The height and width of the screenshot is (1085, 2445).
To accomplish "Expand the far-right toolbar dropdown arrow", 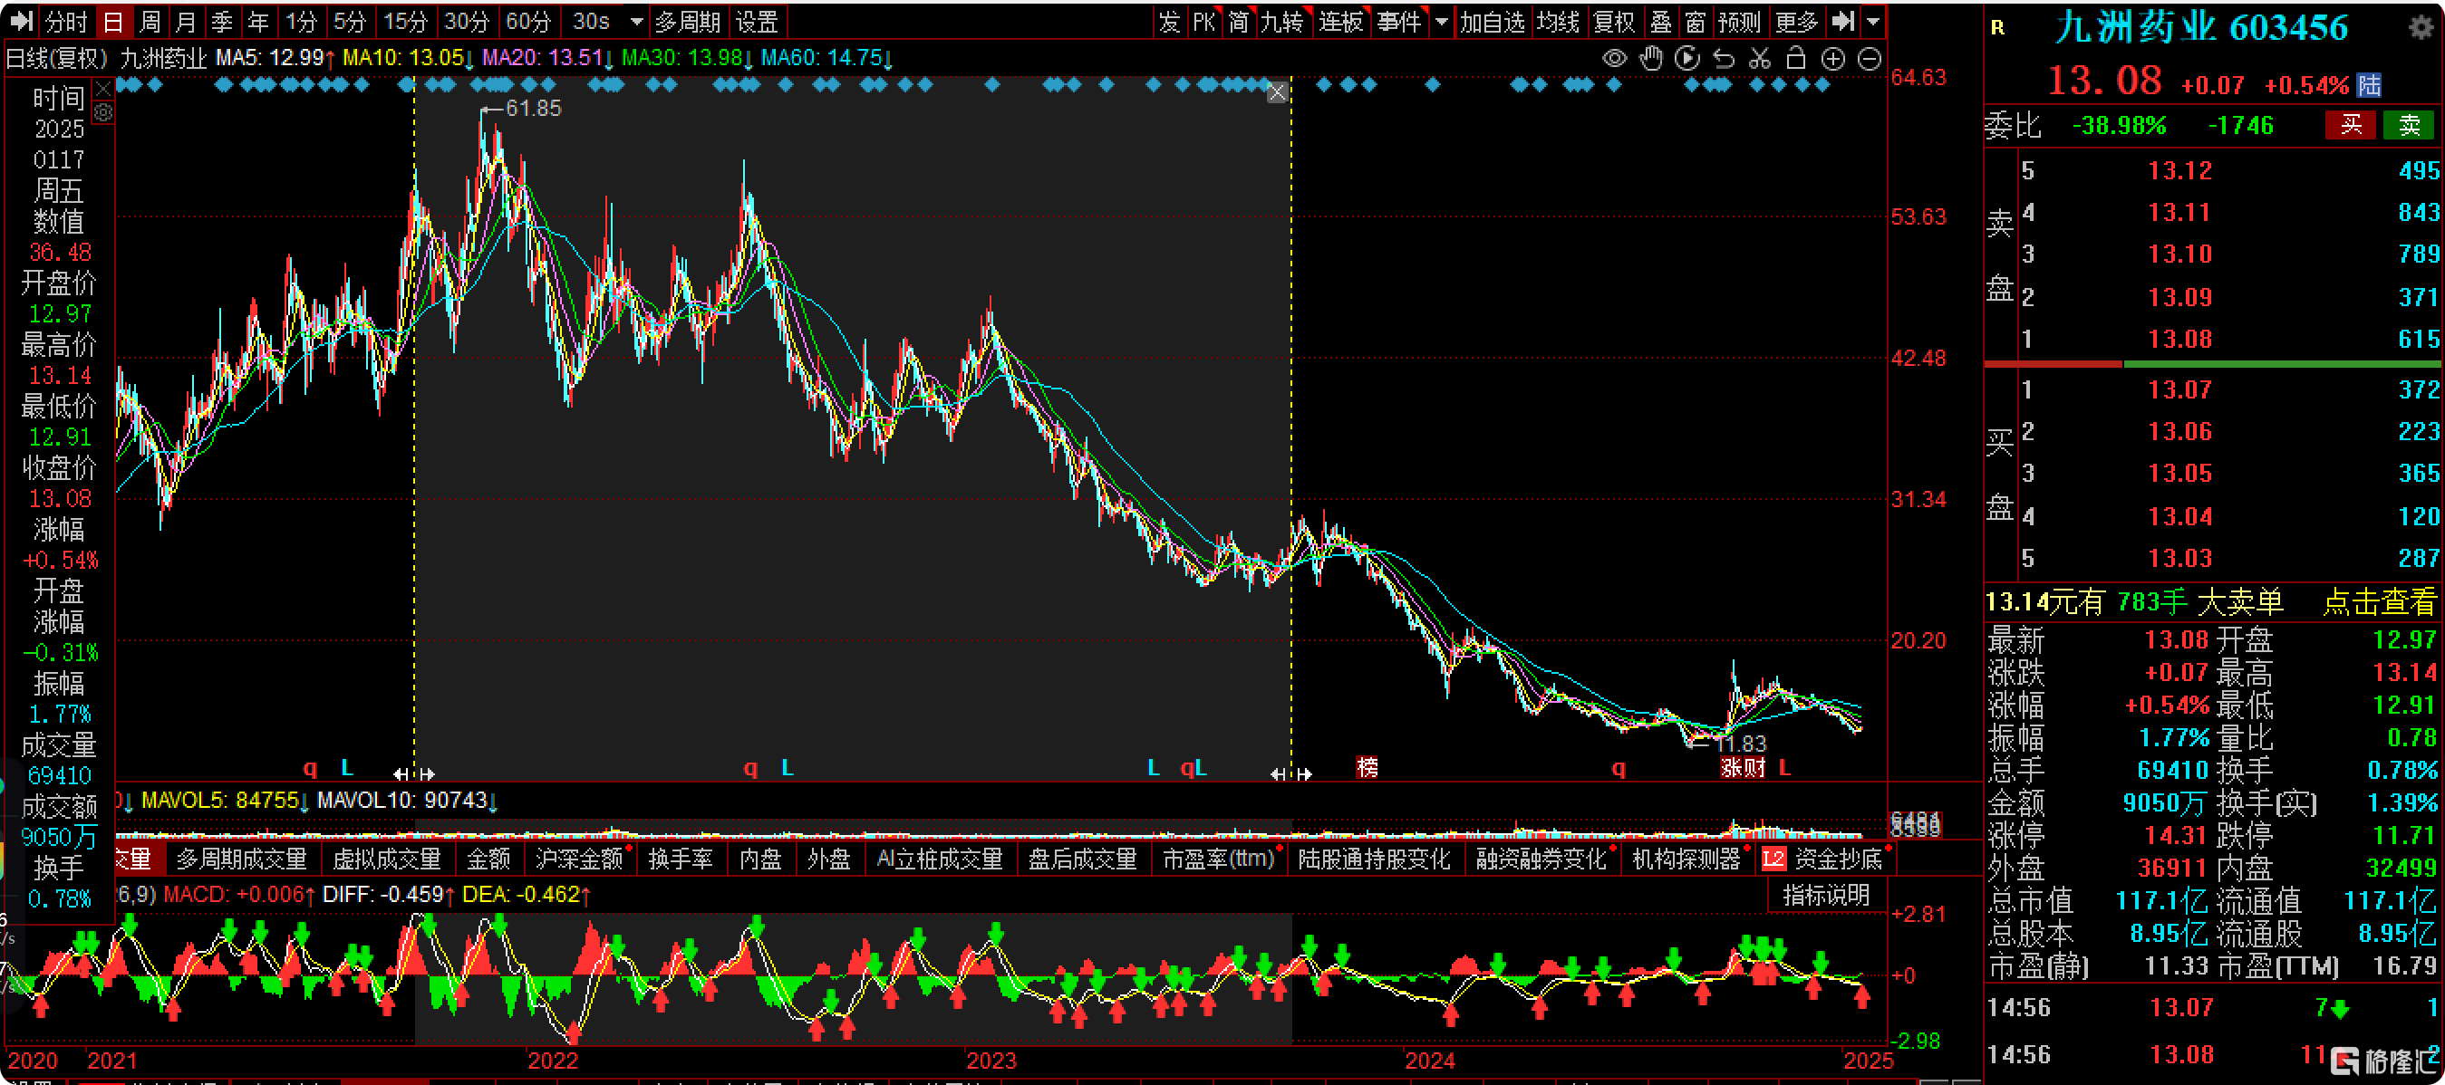I will coord(1872,21).
